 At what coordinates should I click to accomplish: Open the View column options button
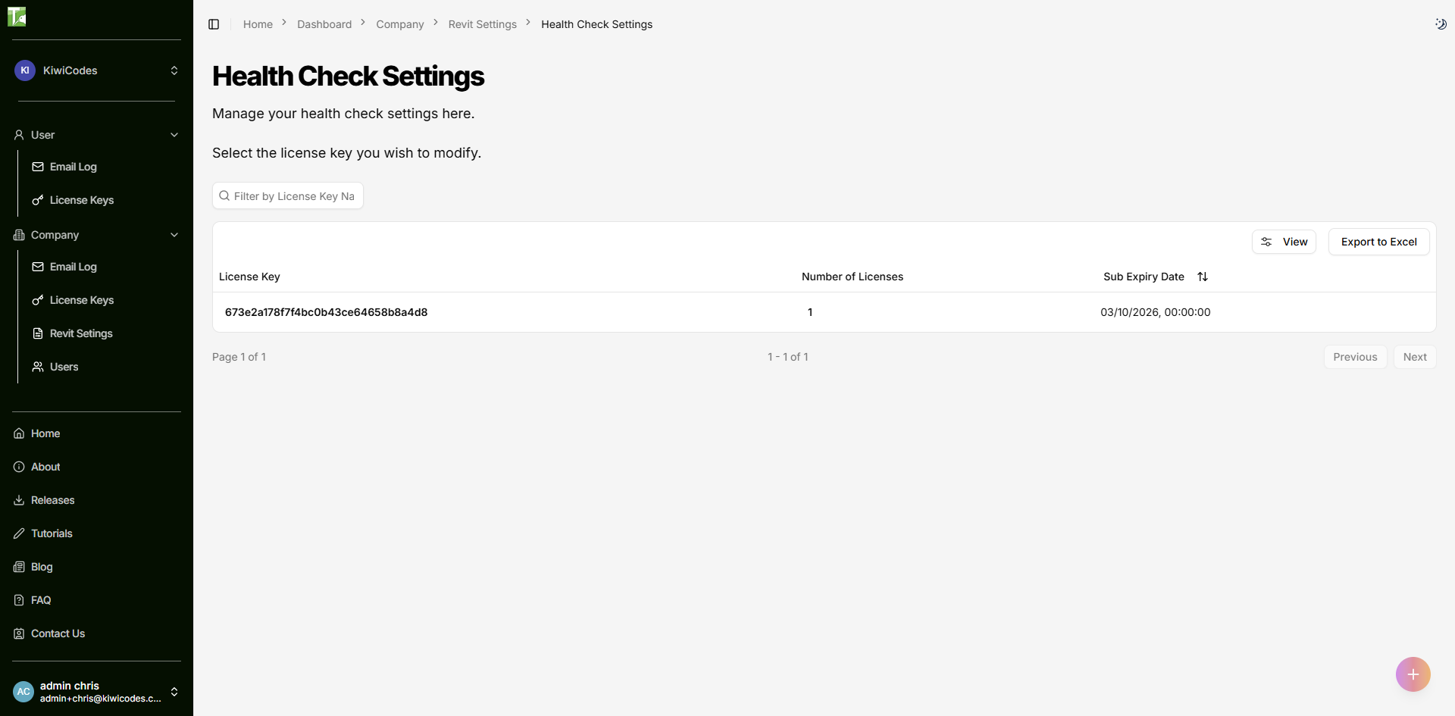pos(1284,242)
